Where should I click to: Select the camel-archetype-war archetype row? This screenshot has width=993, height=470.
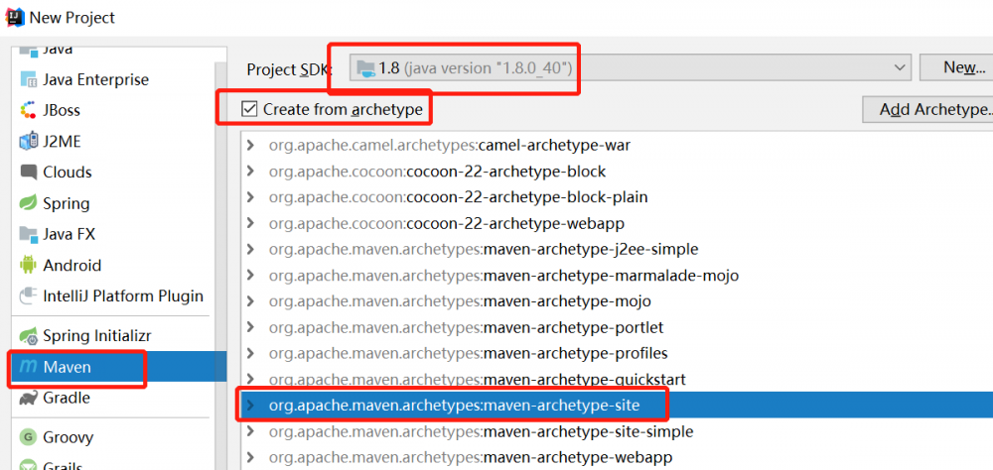tap(617, 146)
